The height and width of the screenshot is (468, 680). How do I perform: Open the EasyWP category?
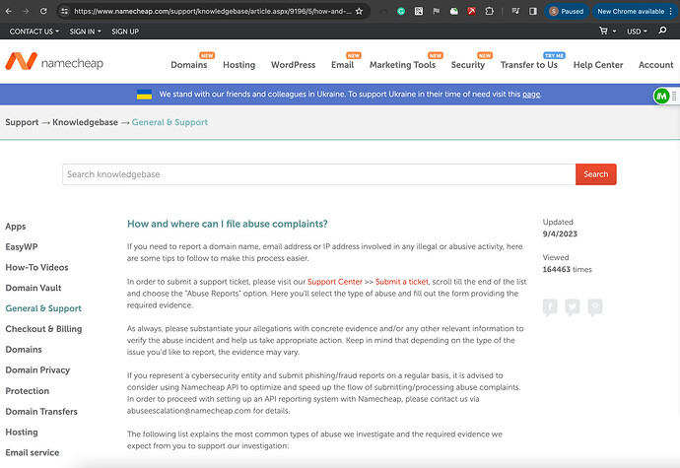pos(22,246)
